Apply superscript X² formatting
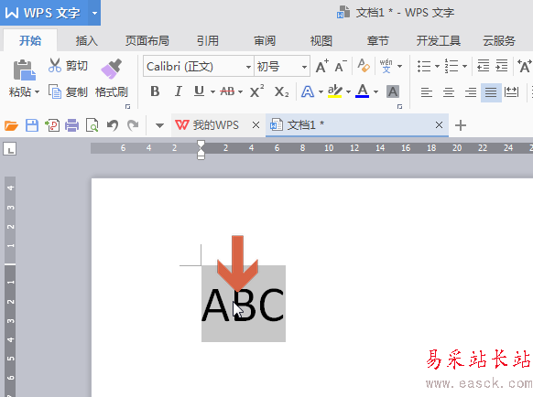 coord(257,91)
